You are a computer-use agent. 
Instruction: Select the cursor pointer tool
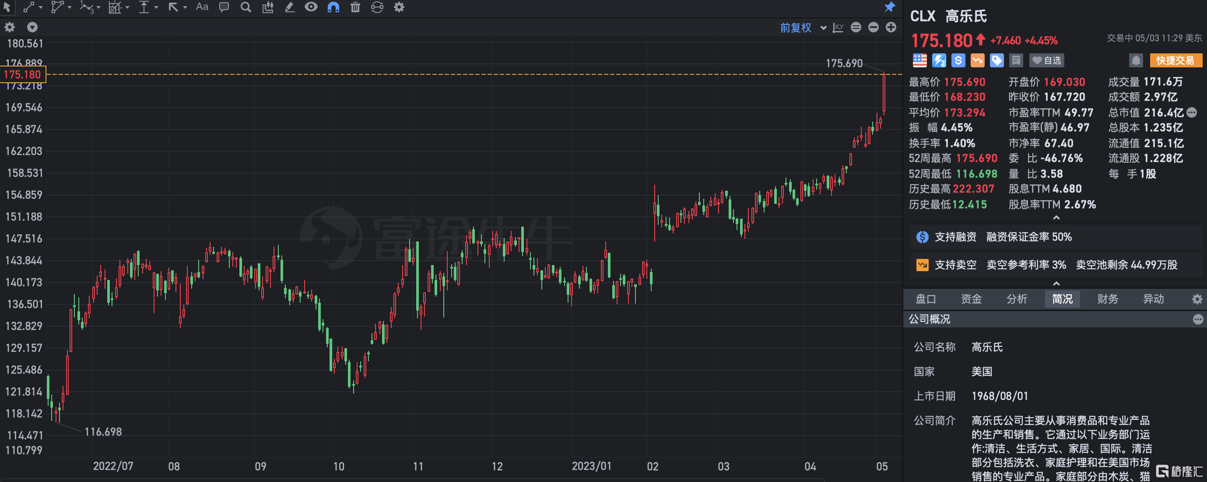7,7
